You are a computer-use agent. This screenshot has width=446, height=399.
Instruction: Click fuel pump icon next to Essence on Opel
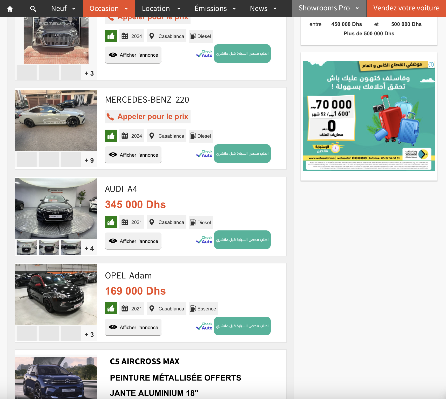tap(193, 308)
